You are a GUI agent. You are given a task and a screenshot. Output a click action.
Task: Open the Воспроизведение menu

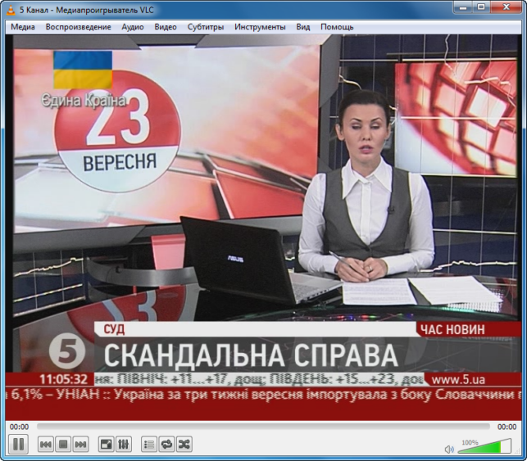click(79, 27)
